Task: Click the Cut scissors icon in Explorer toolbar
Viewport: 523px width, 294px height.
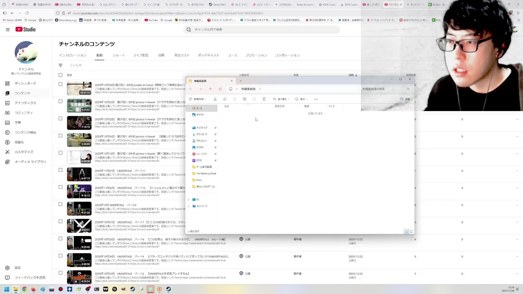Action: (215, 99)
